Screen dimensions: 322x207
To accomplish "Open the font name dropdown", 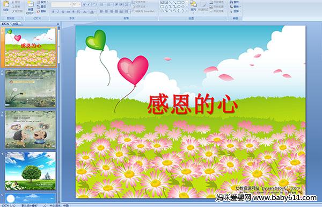I will pos(70,4).
